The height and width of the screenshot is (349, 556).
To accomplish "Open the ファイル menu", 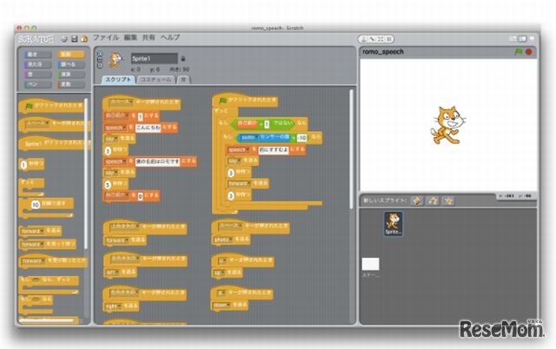I will click(105, 38).
